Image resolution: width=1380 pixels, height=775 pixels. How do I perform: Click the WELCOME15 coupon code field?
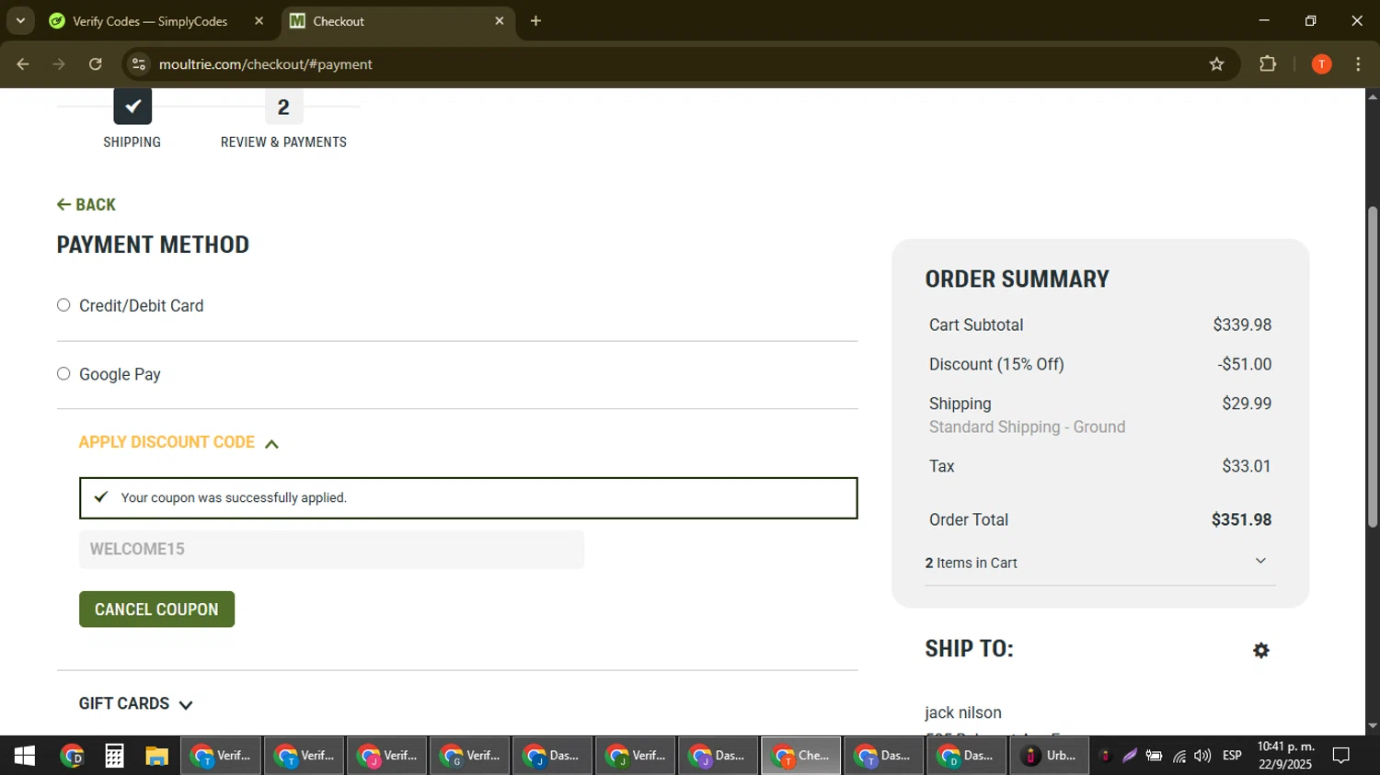331,550
